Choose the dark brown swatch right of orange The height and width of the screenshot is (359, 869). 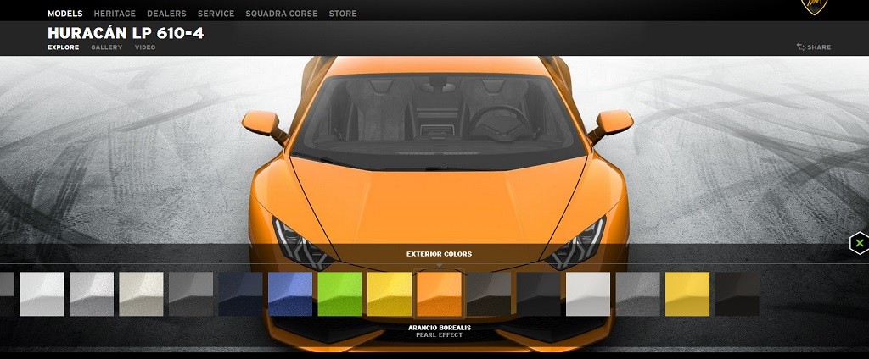[x=489, y=294]
